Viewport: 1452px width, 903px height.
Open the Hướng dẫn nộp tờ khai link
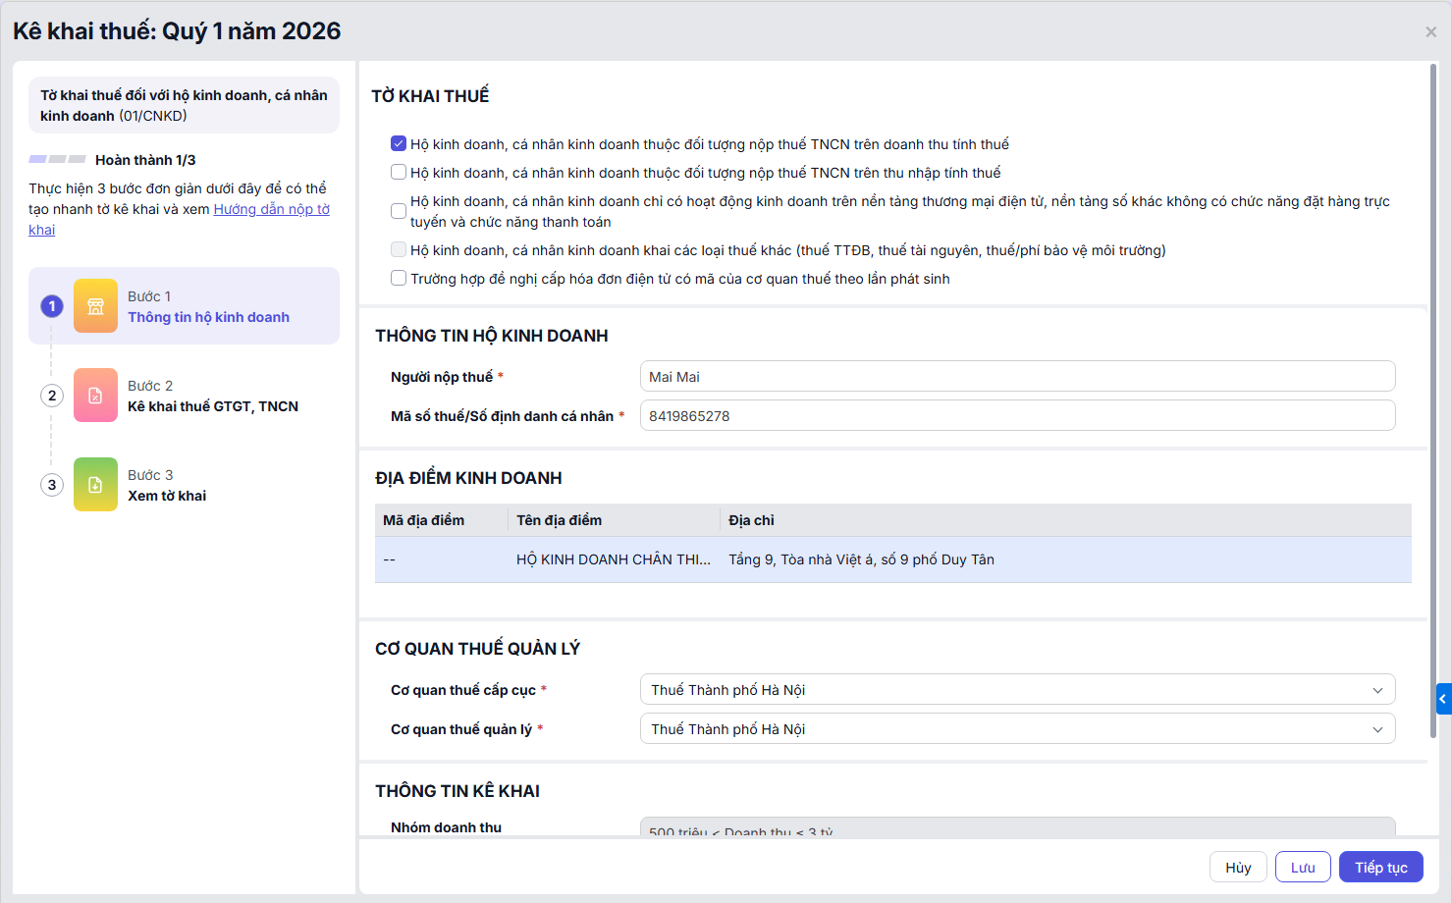(271, 209)
